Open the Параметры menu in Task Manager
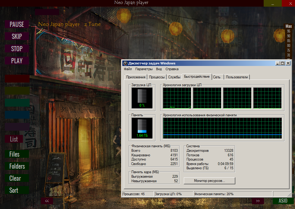The image size is (295, 209). click(x=144, y=69)
